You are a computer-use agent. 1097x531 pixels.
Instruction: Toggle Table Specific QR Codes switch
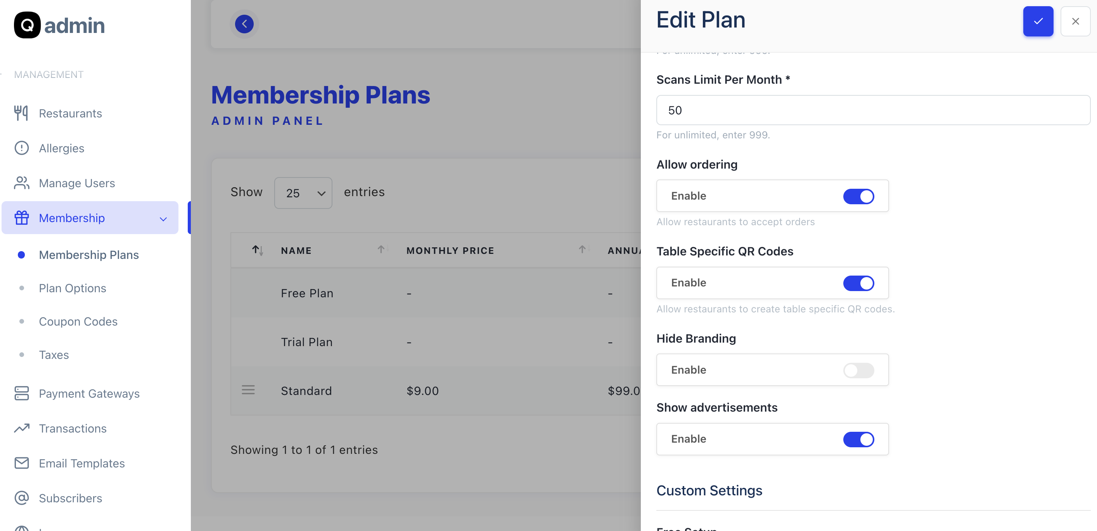tap(858, 283)
